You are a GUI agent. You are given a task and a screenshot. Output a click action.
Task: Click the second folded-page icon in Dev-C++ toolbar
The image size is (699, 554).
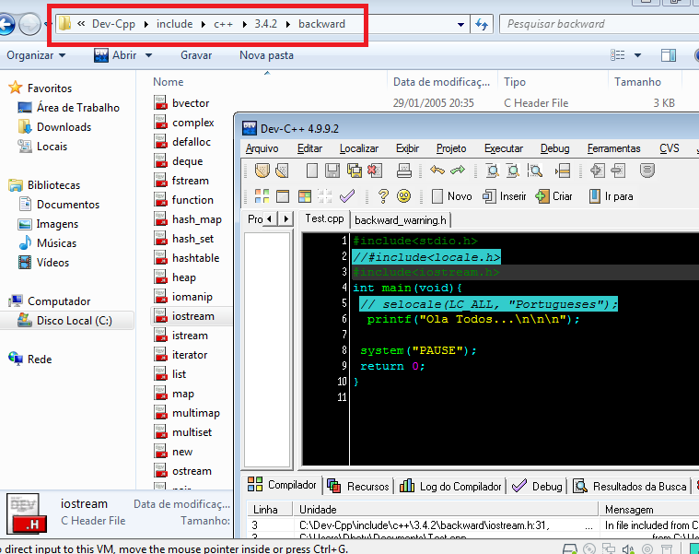[x=282, y=171]
